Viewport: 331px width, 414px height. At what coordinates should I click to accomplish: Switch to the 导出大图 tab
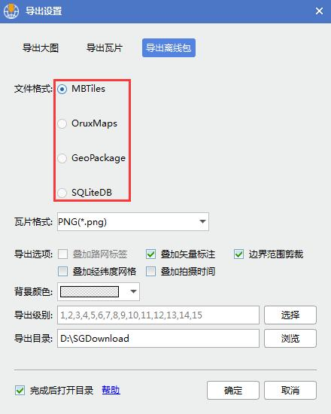click(x=41, y=47)
